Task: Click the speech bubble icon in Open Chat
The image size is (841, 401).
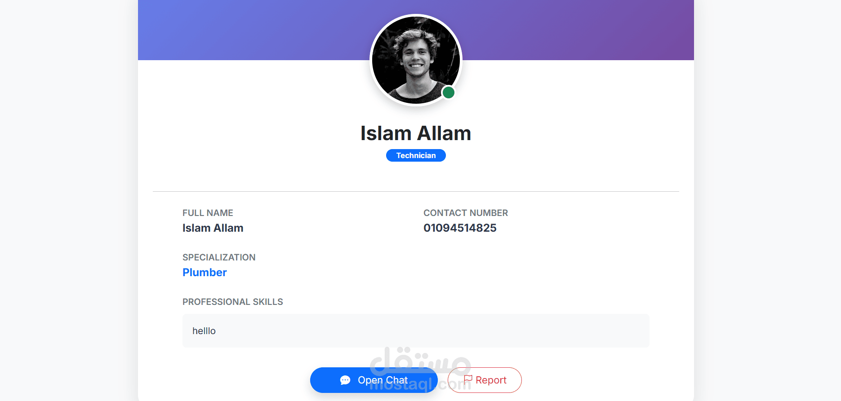Action: [345, 380]
